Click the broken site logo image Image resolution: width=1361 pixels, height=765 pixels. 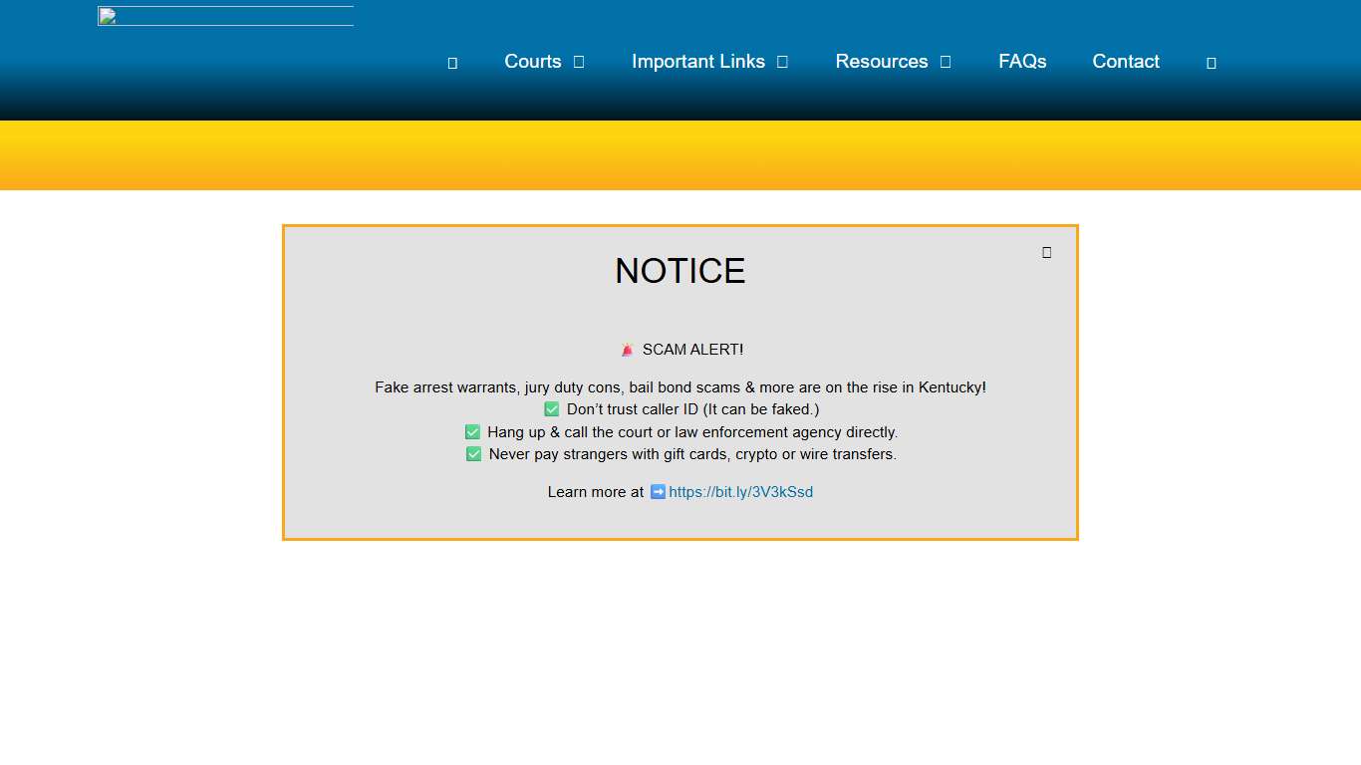click(225, 16)
